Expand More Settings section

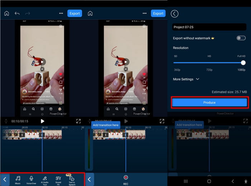coord(186,79)
